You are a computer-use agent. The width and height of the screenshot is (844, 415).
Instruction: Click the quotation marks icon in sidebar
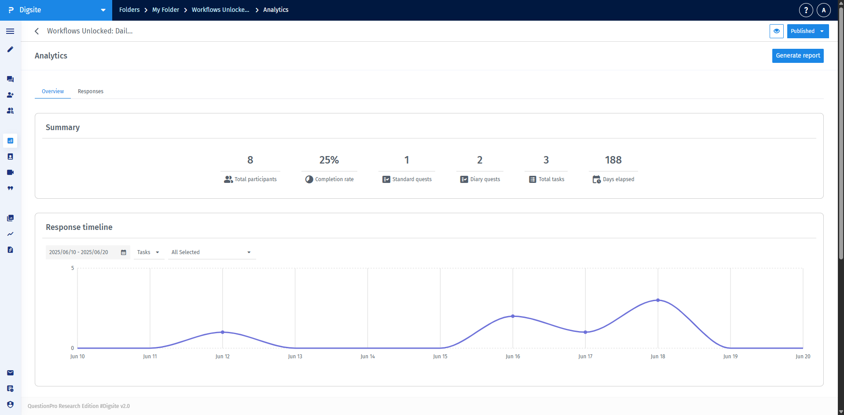click(x=10, y=188)
